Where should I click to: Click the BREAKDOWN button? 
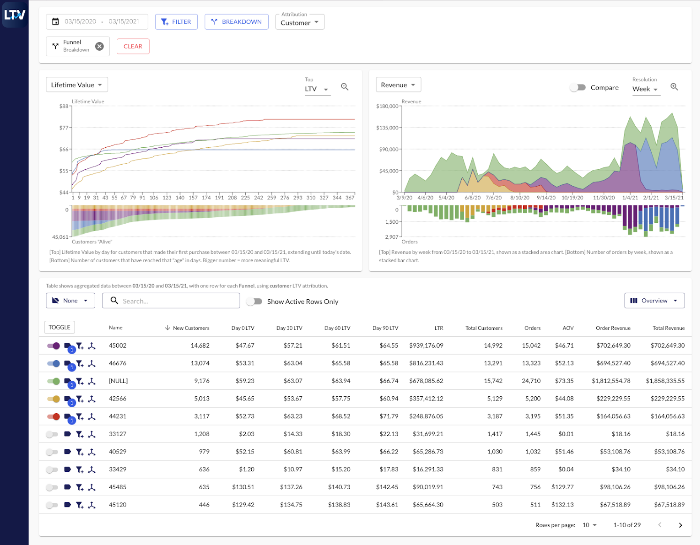tap(236, 22)
